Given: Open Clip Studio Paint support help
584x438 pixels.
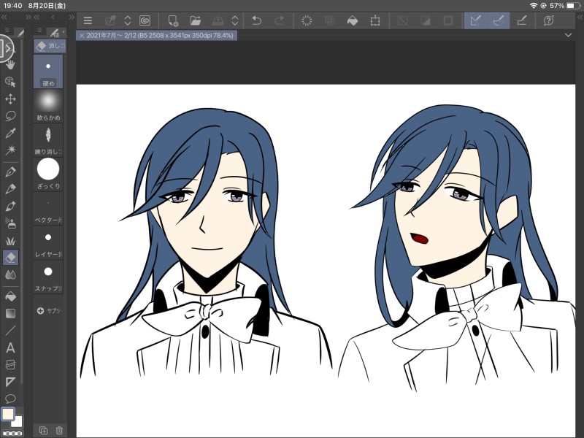Looking at the screenshot, I should pos(549,20).
